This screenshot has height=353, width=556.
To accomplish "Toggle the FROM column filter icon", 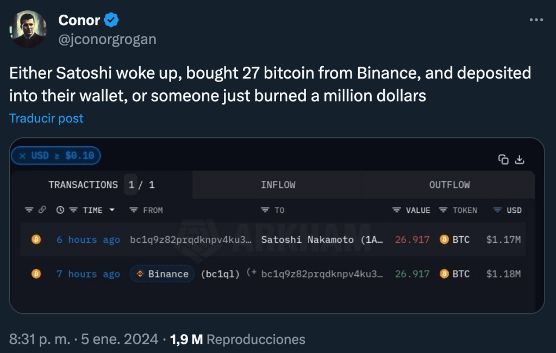I will (134, 210).
